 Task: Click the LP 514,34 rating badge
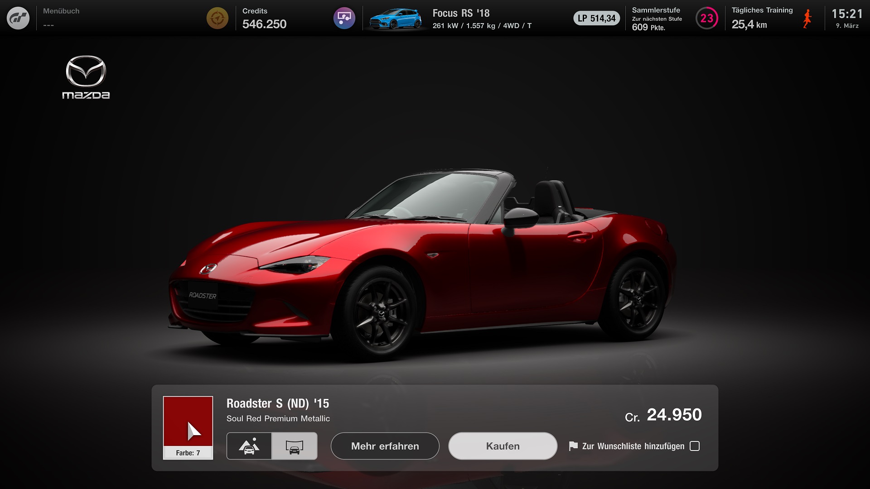pyautogui.click(x=597, y=19)
